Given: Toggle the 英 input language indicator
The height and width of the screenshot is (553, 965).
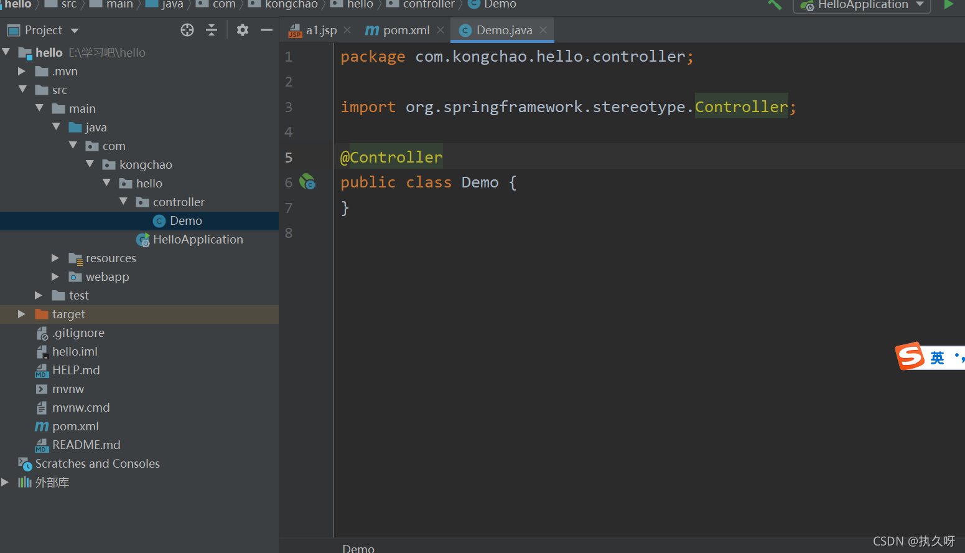Looking at the screenshot, I should click(x=937, y=357).
